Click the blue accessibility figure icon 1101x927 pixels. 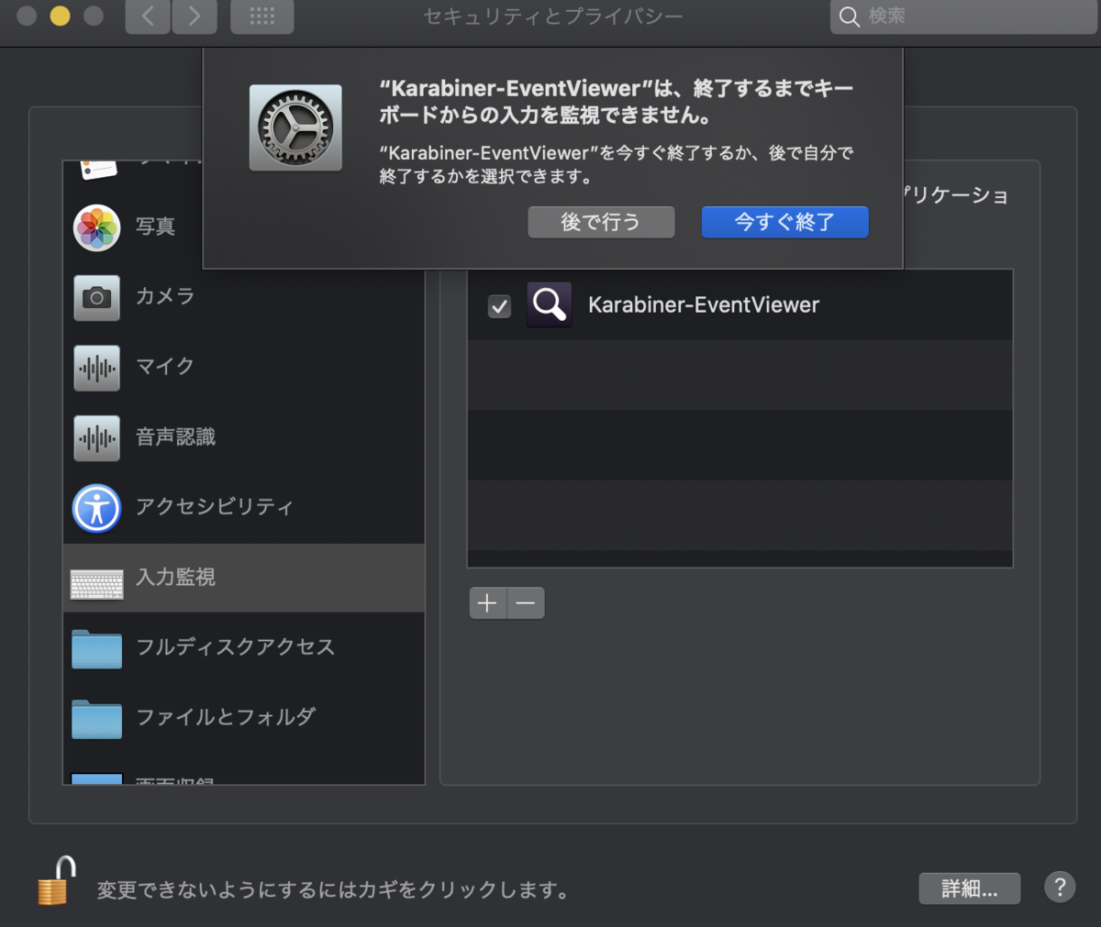(96, 508)
